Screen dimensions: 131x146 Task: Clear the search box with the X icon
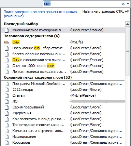tap(123, 4)
